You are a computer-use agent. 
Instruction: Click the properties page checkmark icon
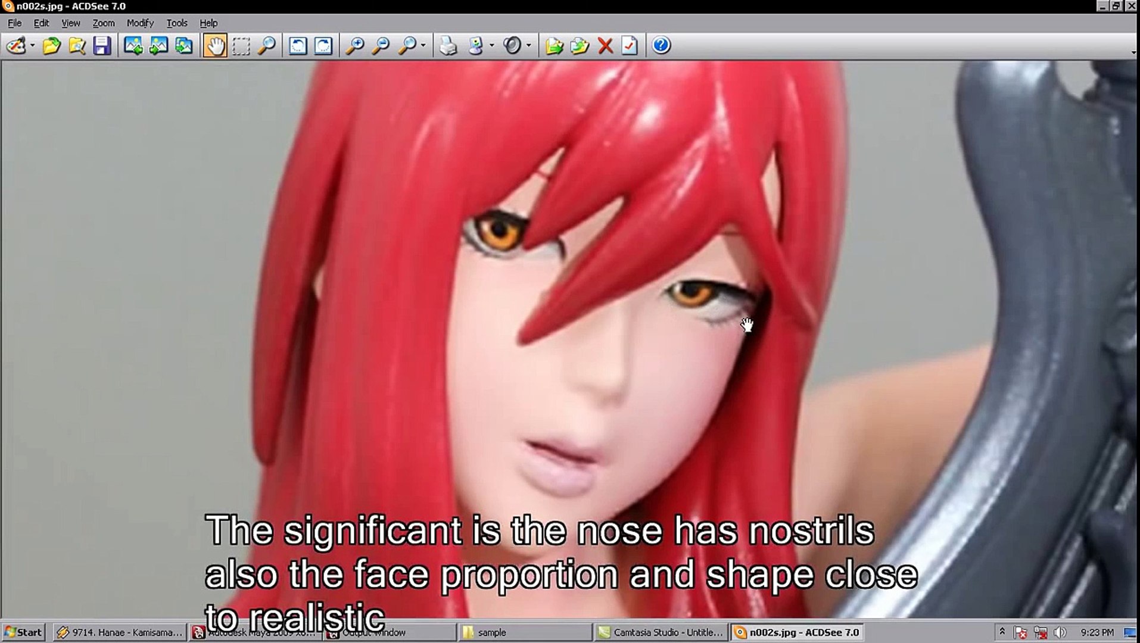coord(630,45)
